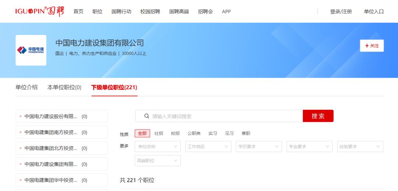This screenshot has height=191, width=398.
Task: Click 单位入口 link
Action: [374, 11]
